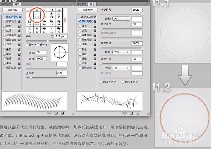Image resolution: width=211 pixels, height=149 pixels.
Task: Open preset manager icon below right panel
Action: click(x=132, y=113)
